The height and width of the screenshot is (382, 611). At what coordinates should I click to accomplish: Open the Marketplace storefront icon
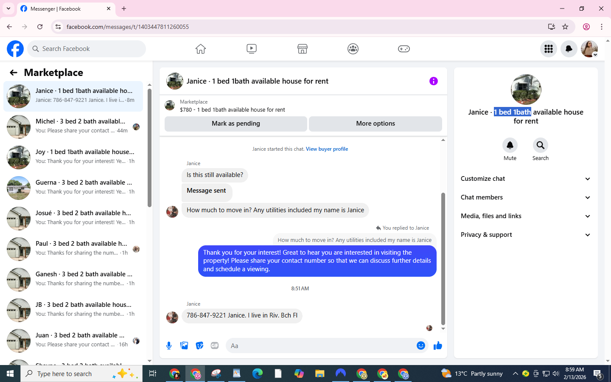[x=303, y=49]
